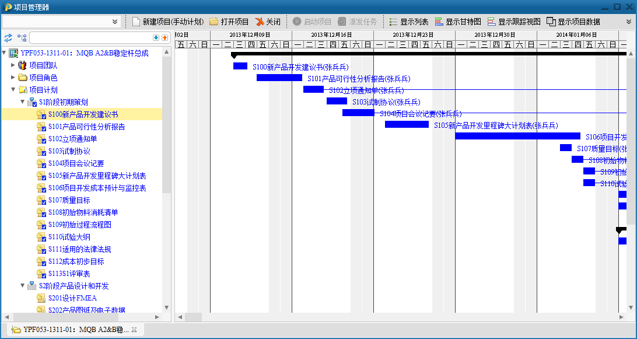The image size is (637, 339).
Task: Select S110试验大纲 in the tree
Action: [69, 236]
